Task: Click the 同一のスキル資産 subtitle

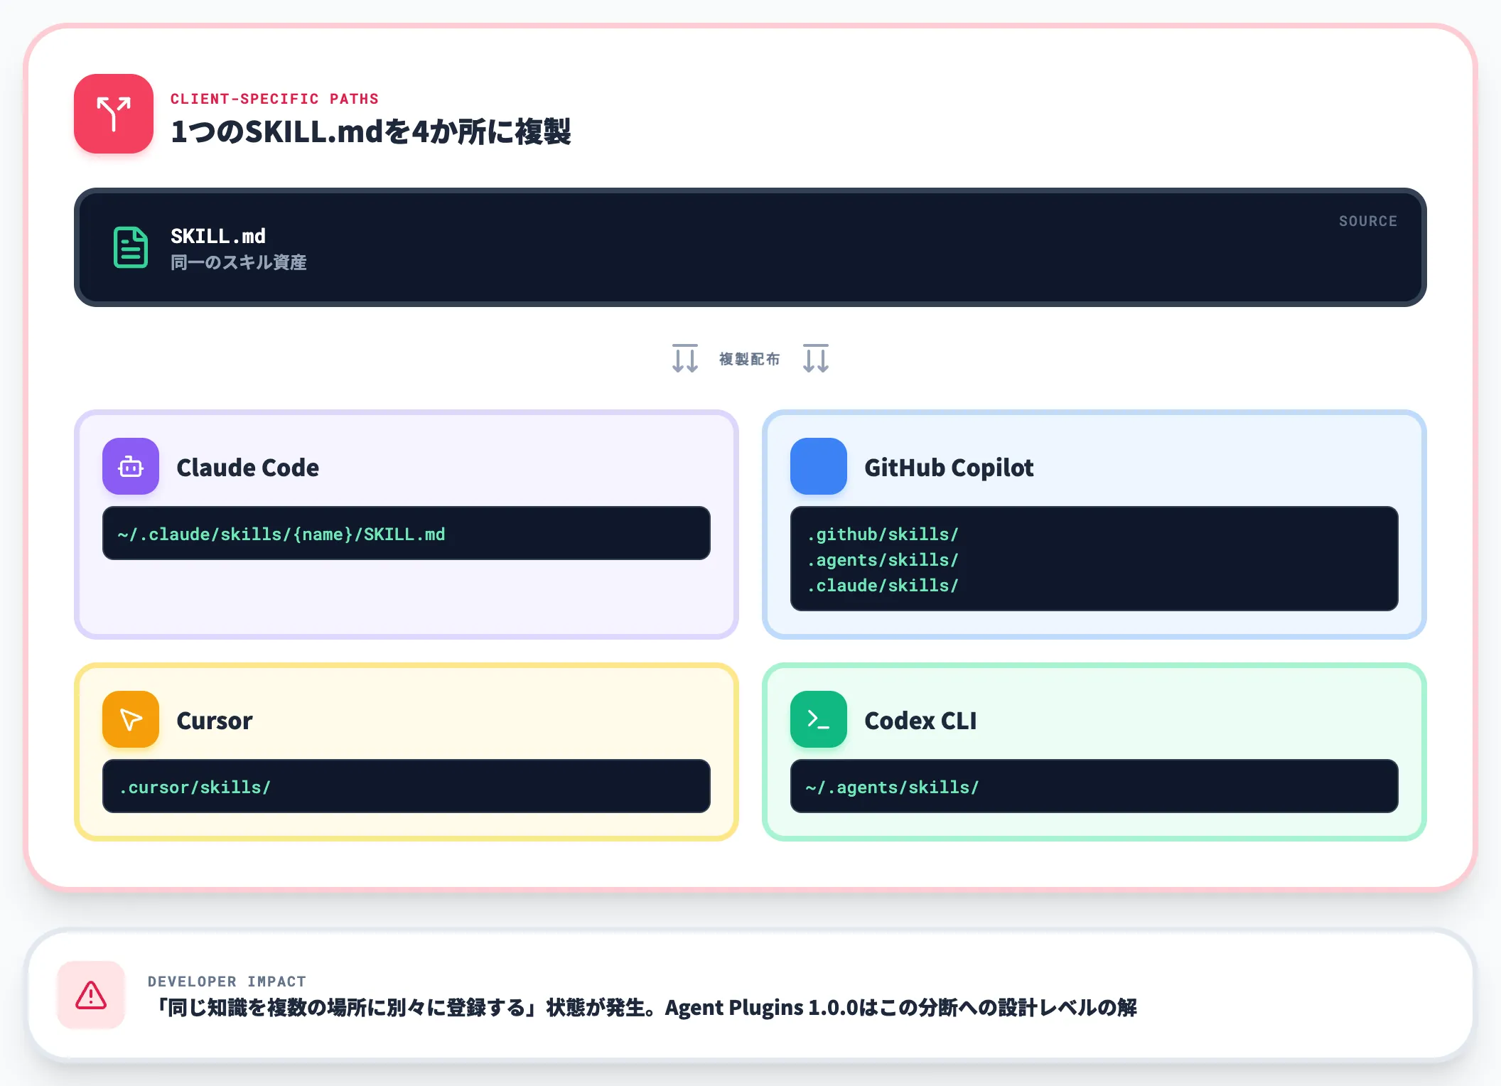Action: point(239,262)
